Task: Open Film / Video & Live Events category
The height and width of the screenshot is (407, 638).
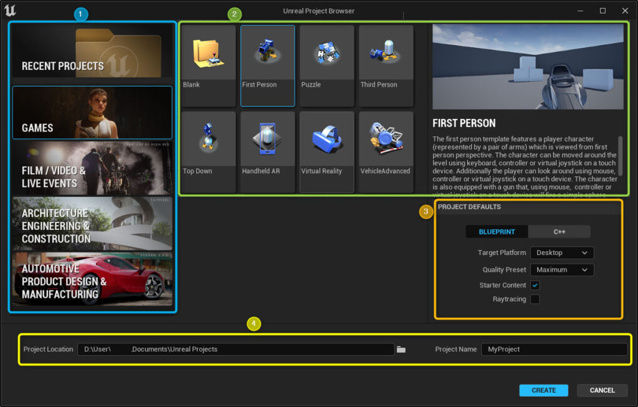Action: pyautogui.click(x=92, y=168)
